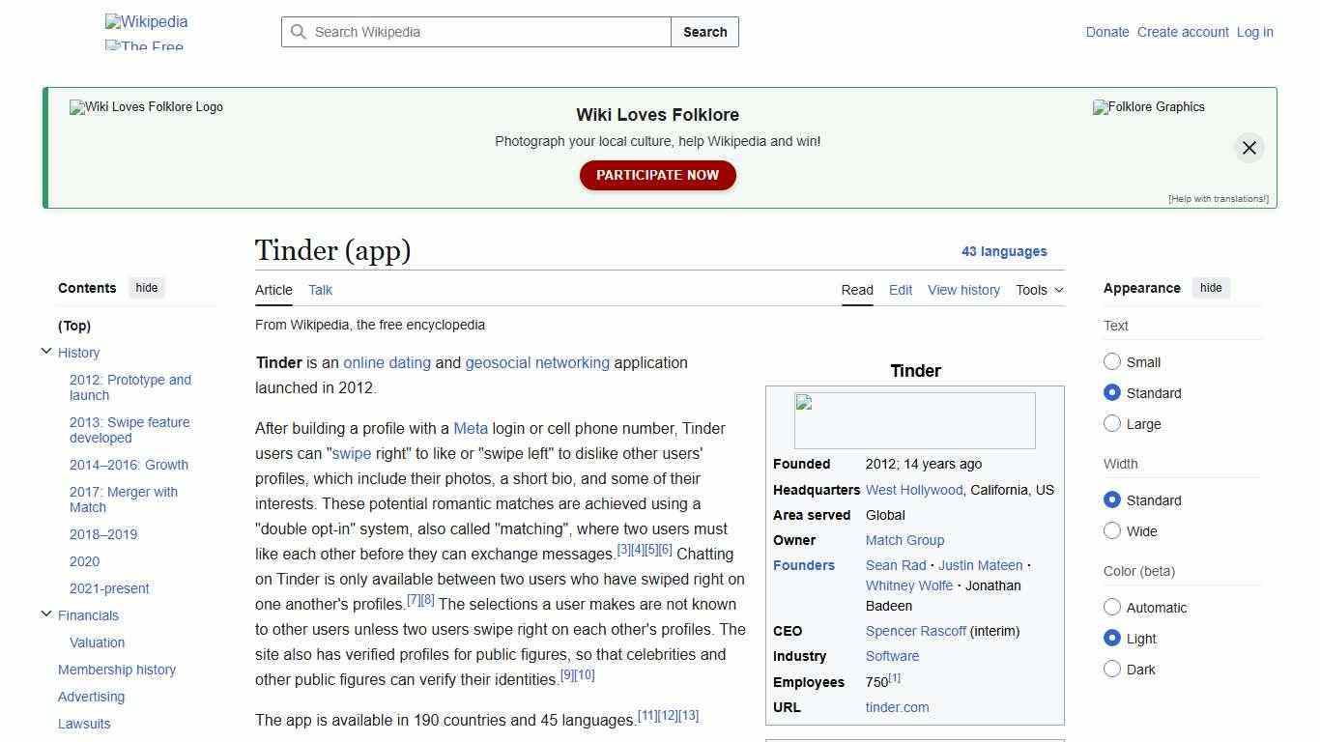The width and height of the screenshot is (1320, 742).
Task: Click the search magnifying glass icon
Action: [x=299, y=32]
